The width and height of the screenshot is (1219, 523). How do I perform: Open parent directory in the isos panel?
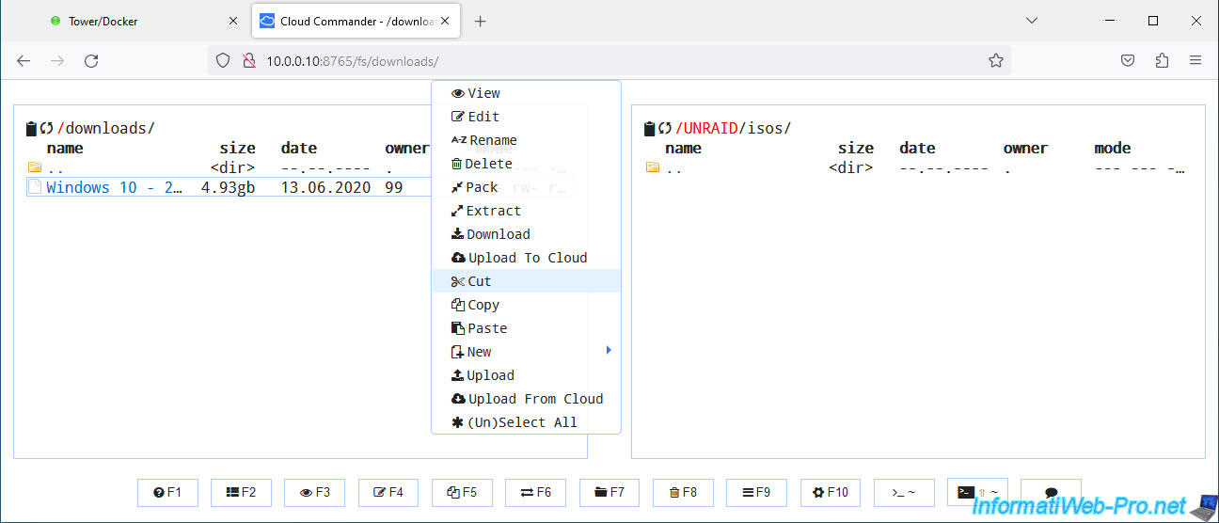pos(675,168)
